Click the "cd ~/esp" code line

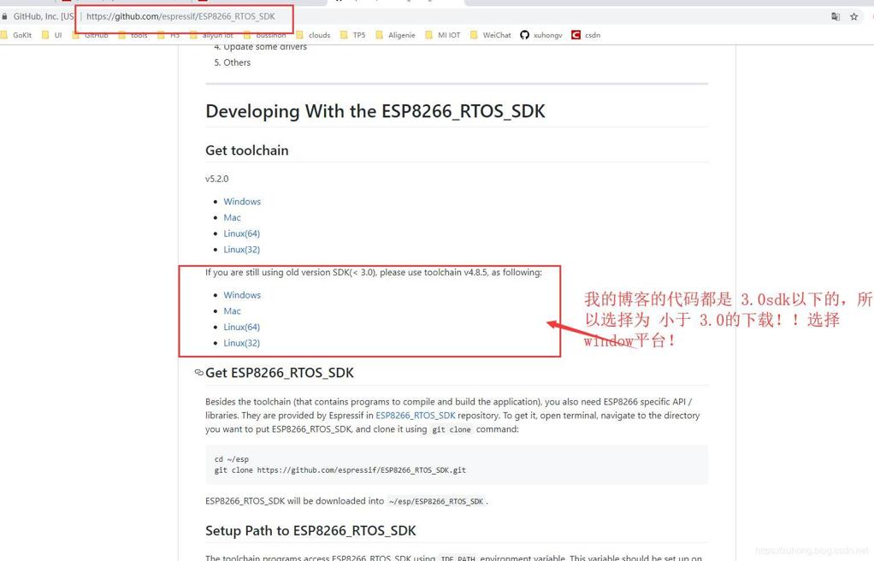tap(231, 459)
